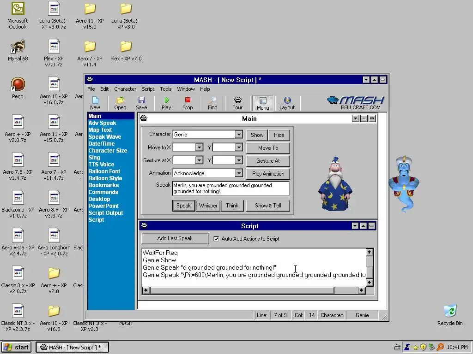This screenshot has width=473, height=354.
Task: Open the Tools menu
Action: pyautogui.click(x=166, y=89)
